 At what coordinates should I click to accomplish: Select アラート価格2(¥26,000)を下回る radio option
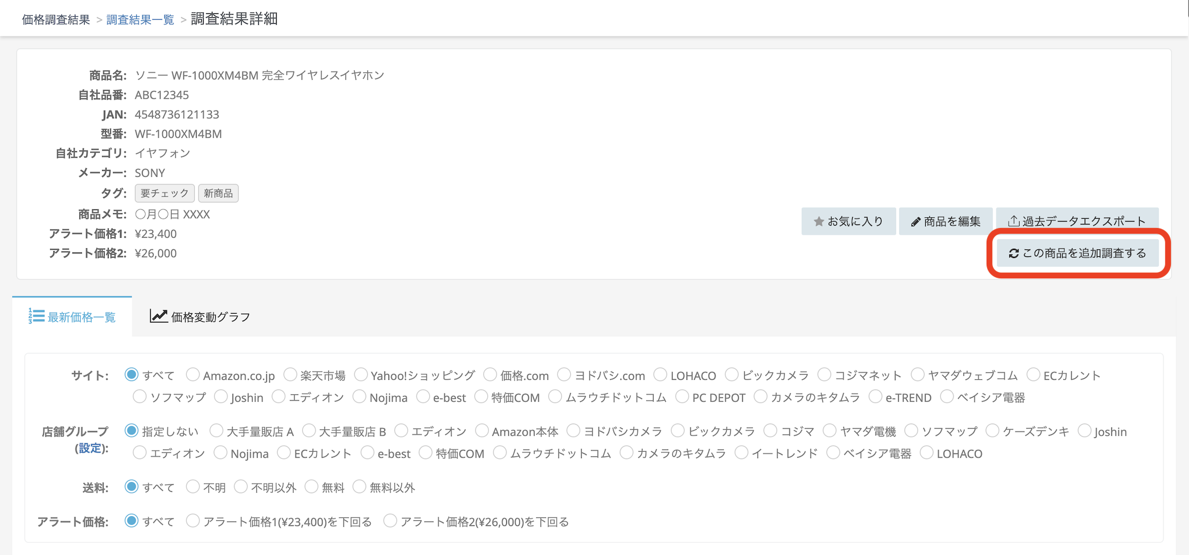coord(390,521)
